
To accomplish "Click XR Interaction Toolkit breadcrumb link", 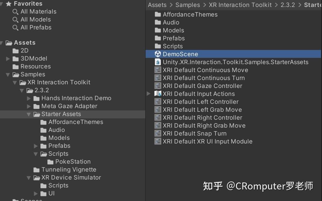I will tap(240, 5).
